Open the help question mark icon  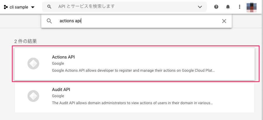[x=216, y=7]
